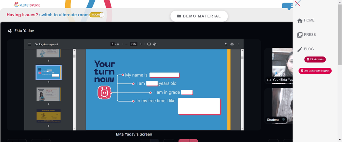The height and width of the screenshot is (142, 342).
Task: Click thumbnail panel scroll up arrow
Action: click(74, 51)
